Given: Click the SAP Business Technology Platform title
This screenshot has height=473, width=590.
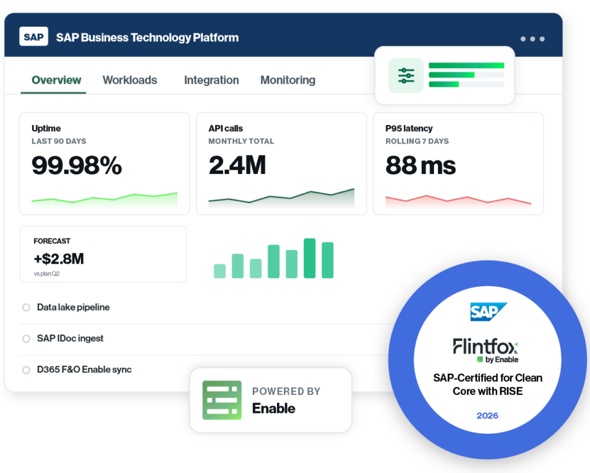Looking at the screenshot, I should pos(147,37).
